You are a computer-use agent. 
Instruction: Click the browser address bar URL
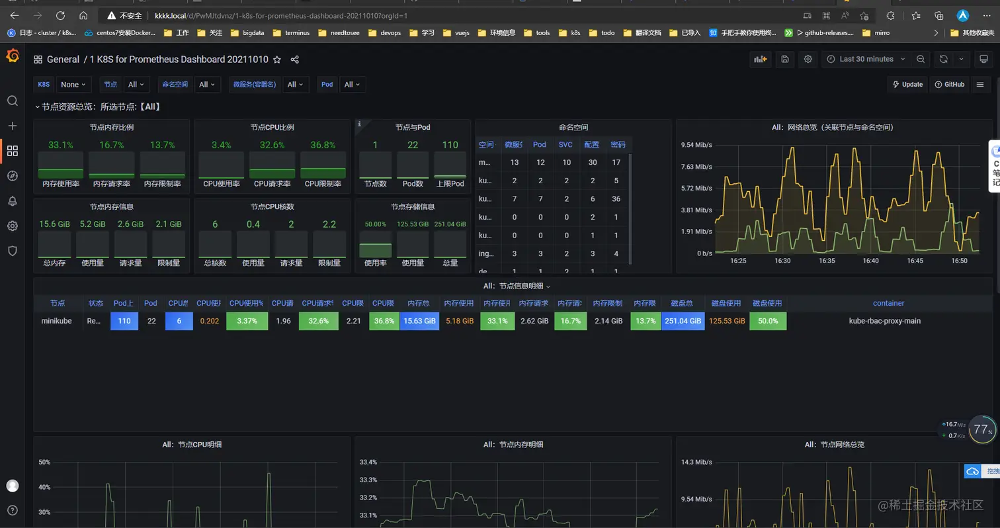click(x=281, y=15)
